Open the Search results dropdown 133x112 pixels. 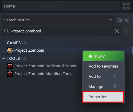coord(58,20)
